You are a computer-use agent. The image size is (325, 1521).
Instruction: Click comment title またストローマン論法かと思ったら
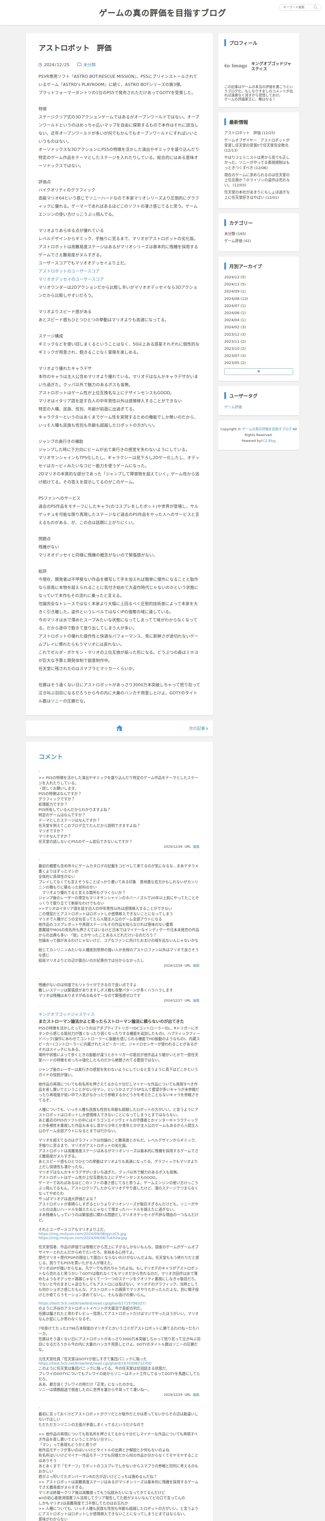coord(111,1022)
